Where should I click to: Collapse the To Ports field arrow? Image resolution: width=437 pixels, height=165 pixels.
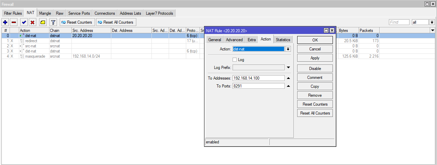(x=289, y=86)
